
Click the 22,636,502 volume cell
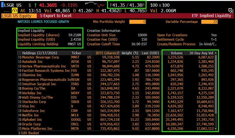[174, 115]
